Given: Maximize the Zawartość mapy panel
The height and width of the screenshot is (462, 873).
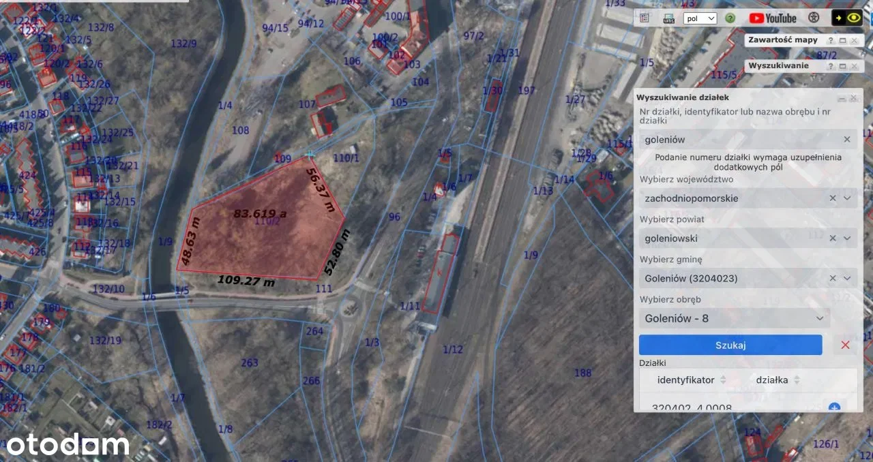Looking at the screenshot, I should click(x=842, y=41).
